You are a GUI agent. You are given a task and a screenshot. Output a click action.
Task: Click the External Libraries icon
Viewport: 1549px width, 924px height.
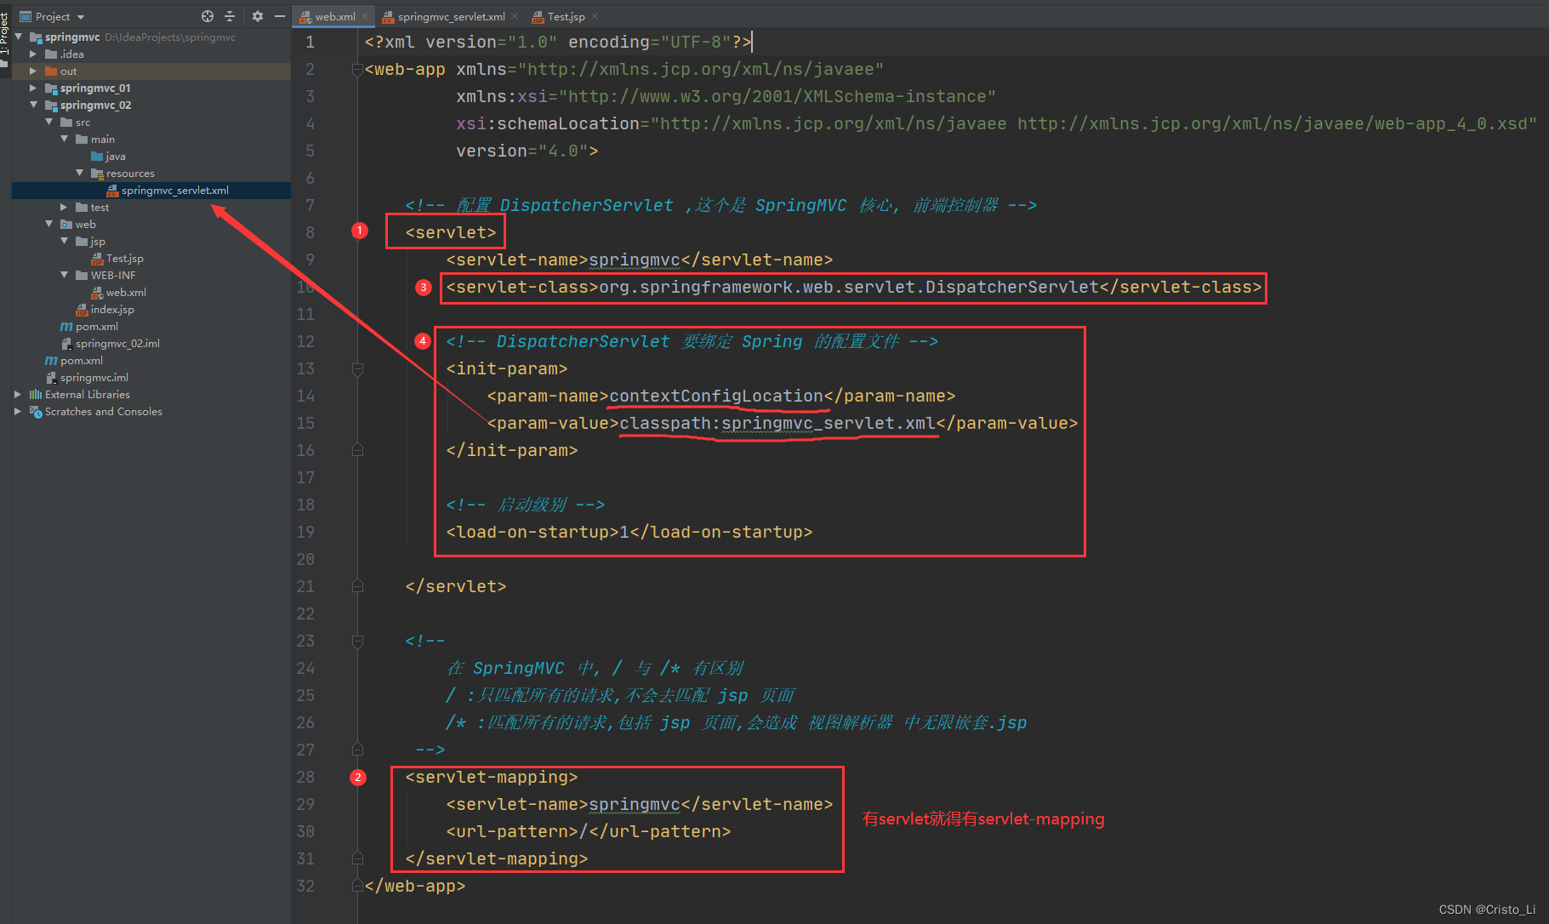click(x=36, y=394)
